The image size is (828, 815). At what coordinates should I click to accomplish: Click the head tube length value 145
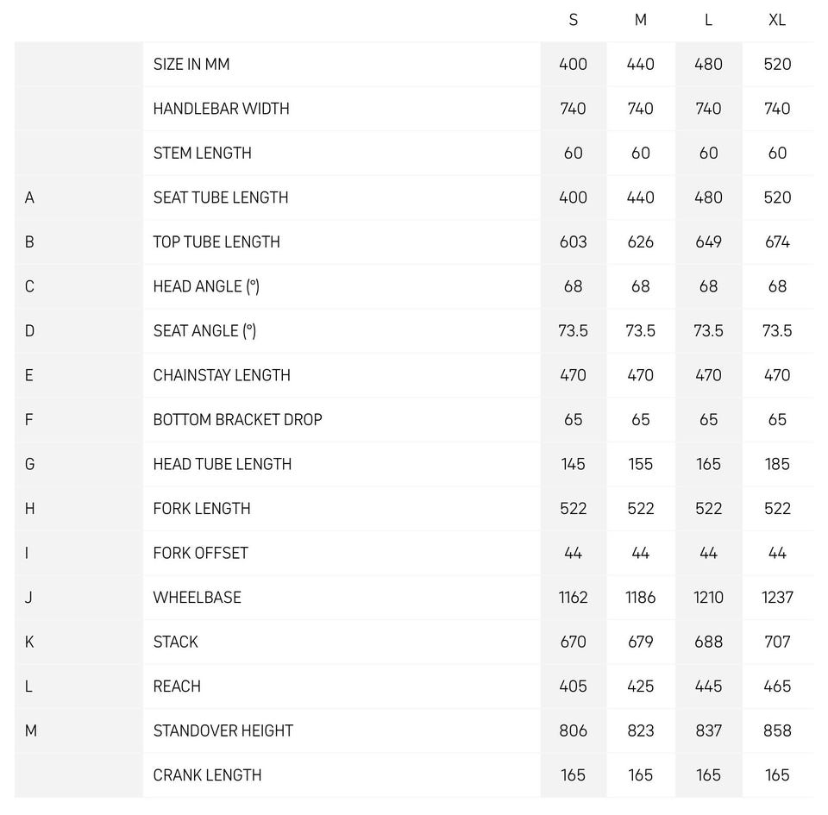574,464
